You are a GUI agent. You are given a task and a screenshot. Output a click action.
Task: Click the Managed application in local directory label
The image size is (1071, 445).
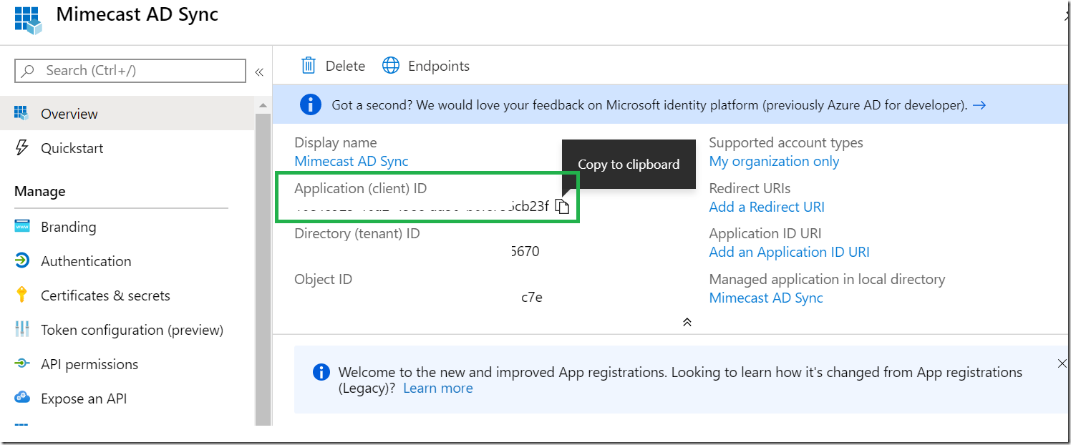[x=827, y=279]
